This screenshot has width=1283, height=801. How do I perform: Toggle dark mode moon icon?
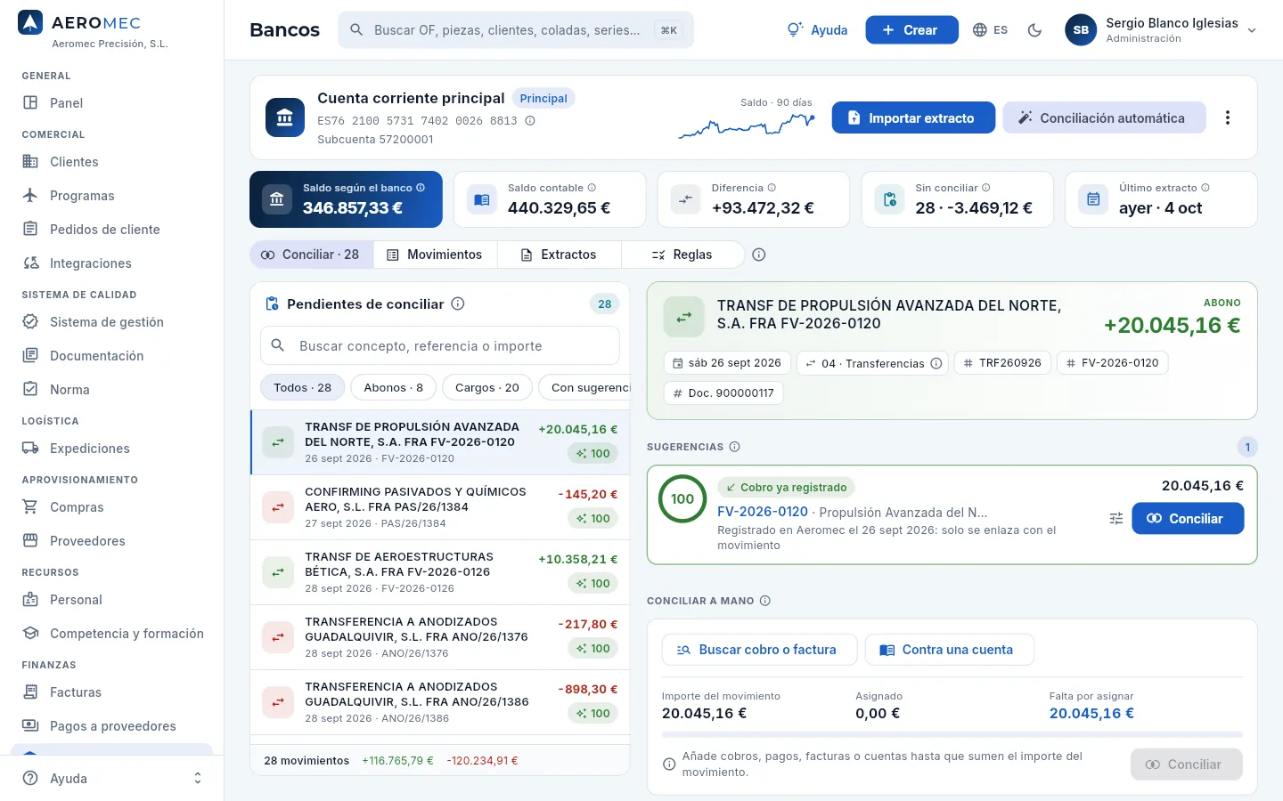click(1034, 30)
